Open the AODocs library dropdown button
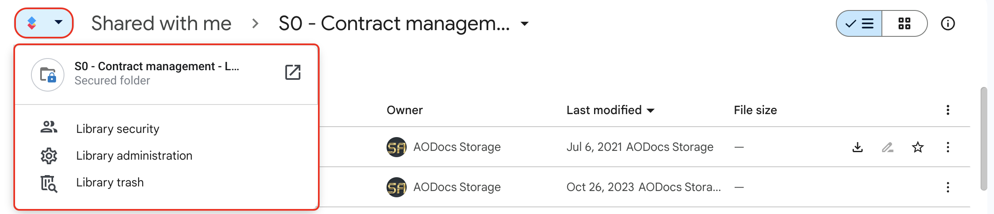The height and width of the screenshot is (214, 994). click(44, 23)
